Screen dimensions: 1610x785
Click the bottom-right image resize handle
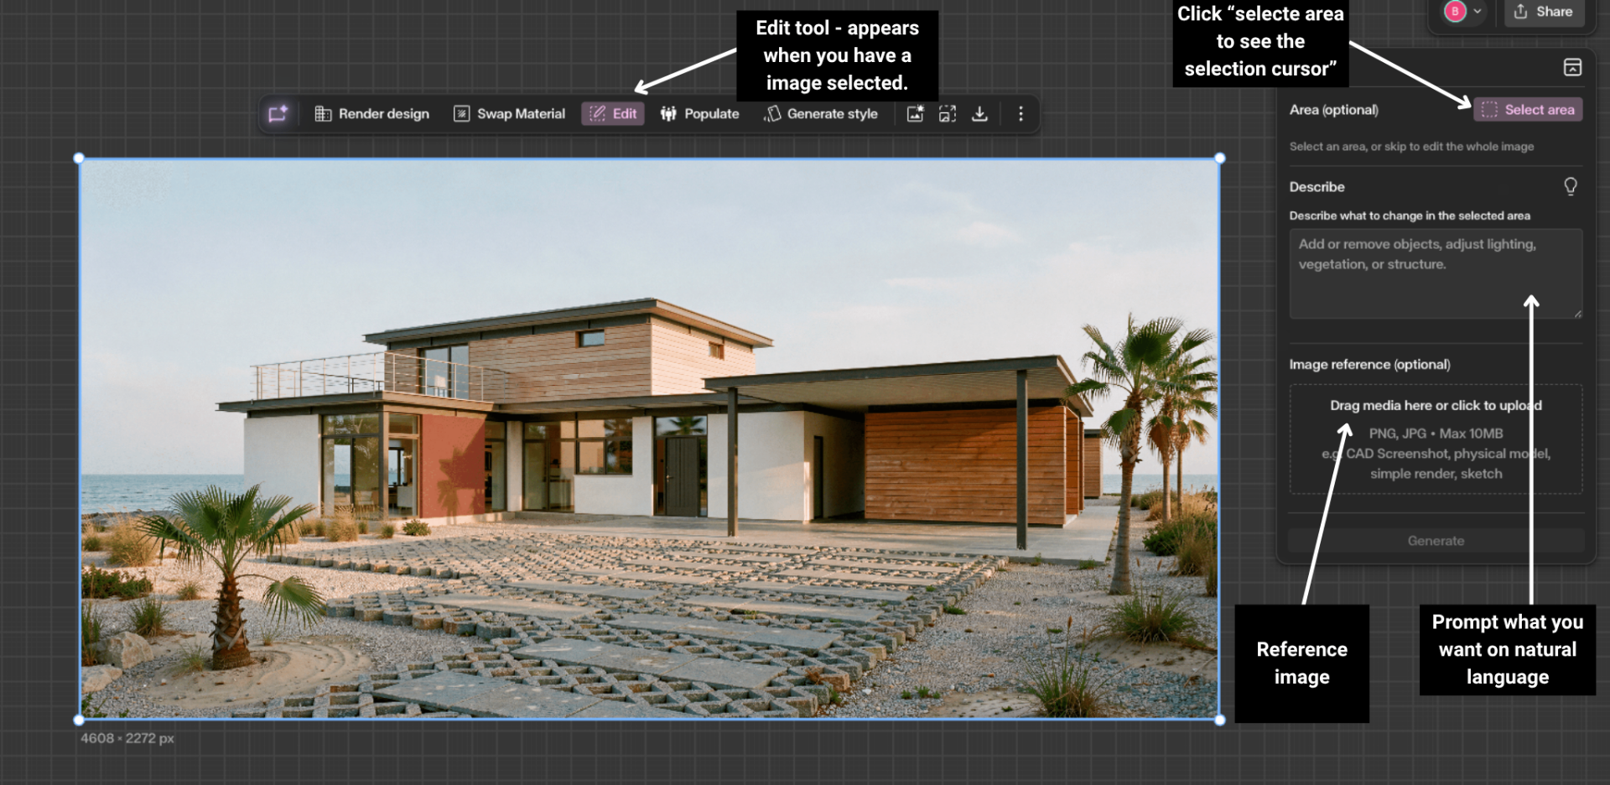pyautogui.click(x=1220, y=720)
